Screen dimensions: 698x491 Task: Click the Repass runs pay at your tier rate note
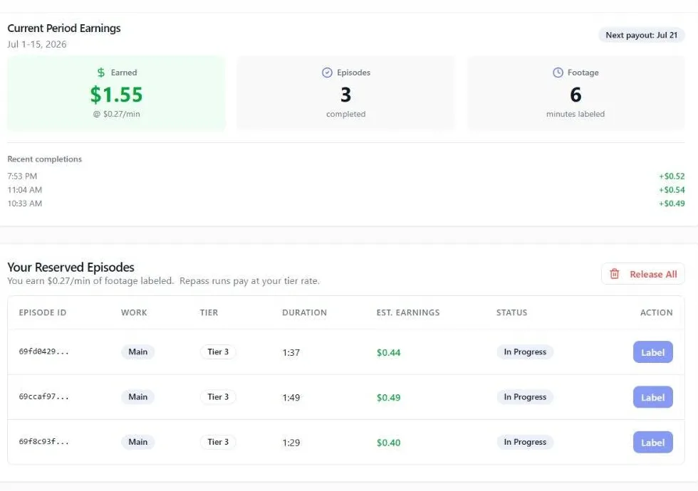pos(250,281)
